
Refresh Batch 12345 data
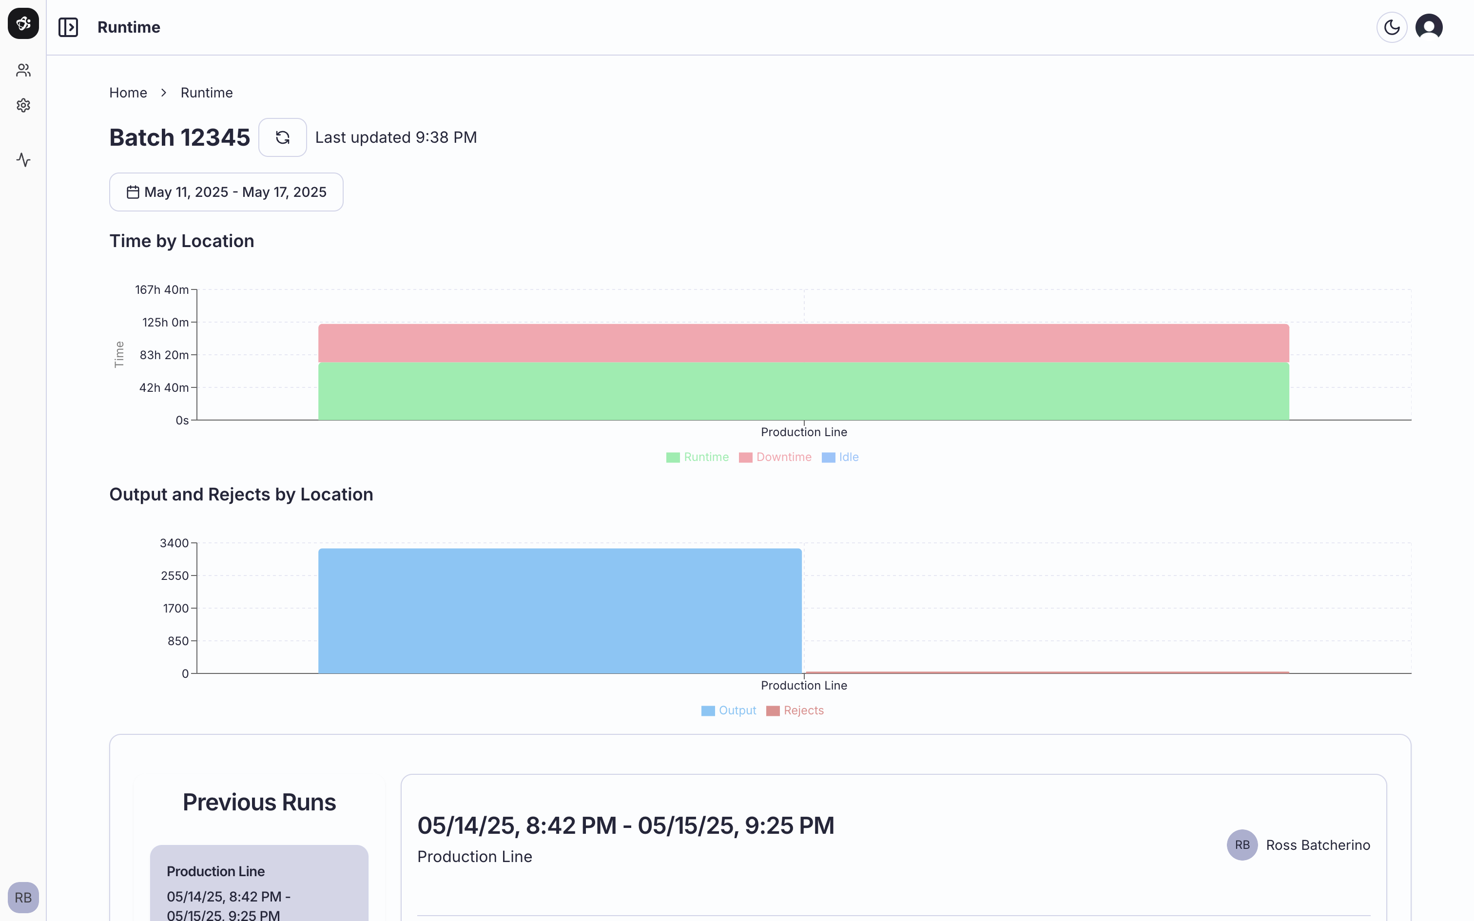(283, 137)
